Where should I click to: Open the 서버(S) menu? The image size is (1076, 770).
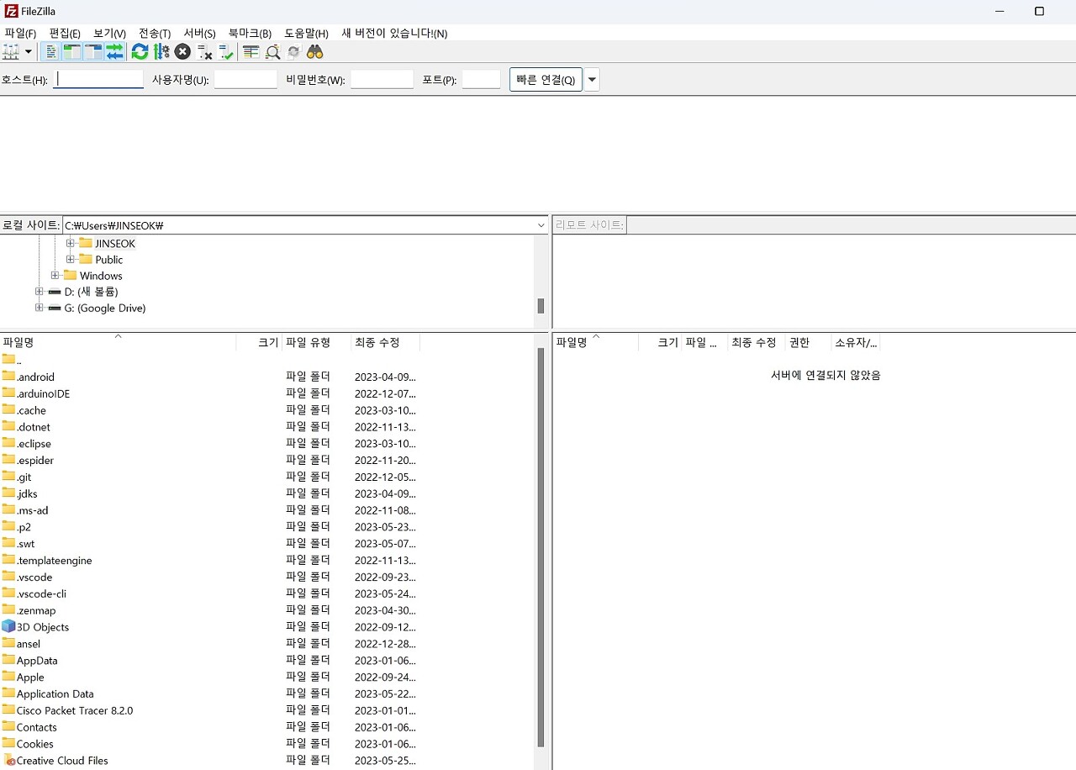tap(199, 34)
